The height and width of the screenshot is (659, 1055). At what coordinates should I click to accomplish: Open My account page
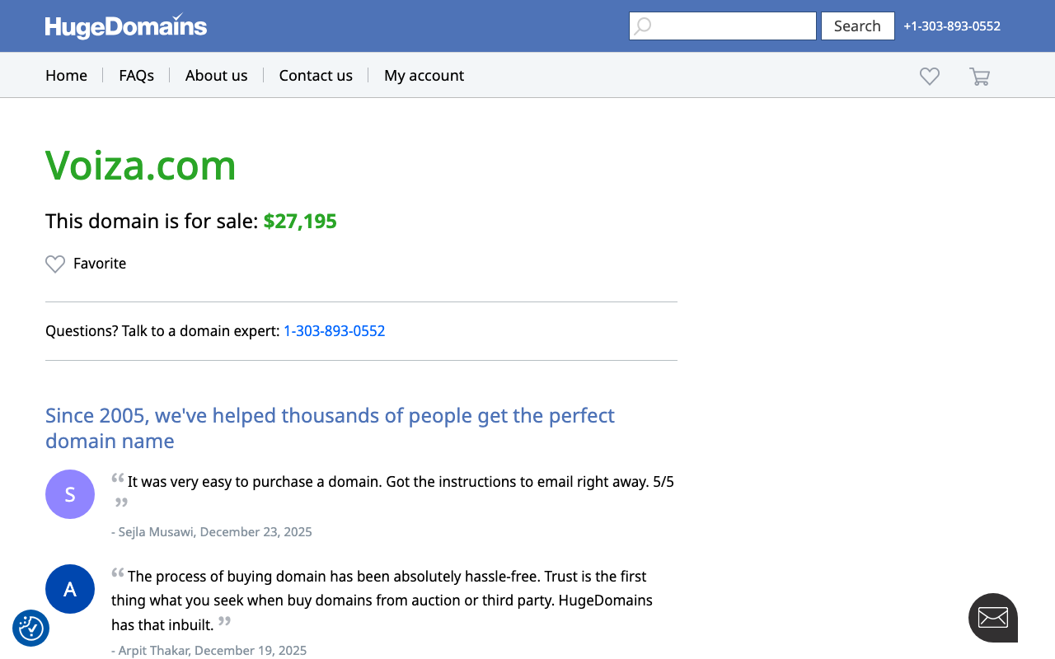click(424, 76)
